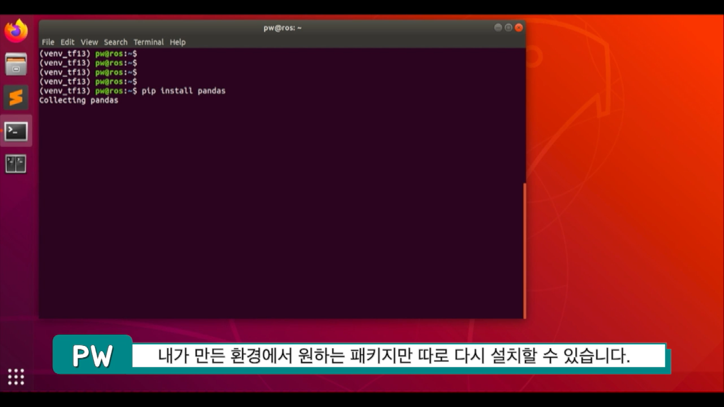Open the Help menu in terminal
Image resolution: width=724 pixels, height=407 pixels.
point(178,42)
